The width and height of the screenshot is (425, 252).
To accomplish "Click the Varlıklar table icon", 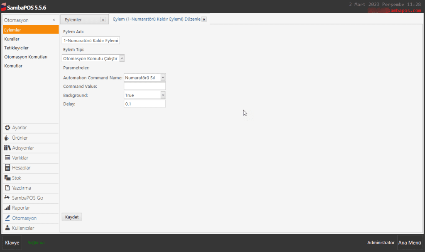I will [7, 158].
